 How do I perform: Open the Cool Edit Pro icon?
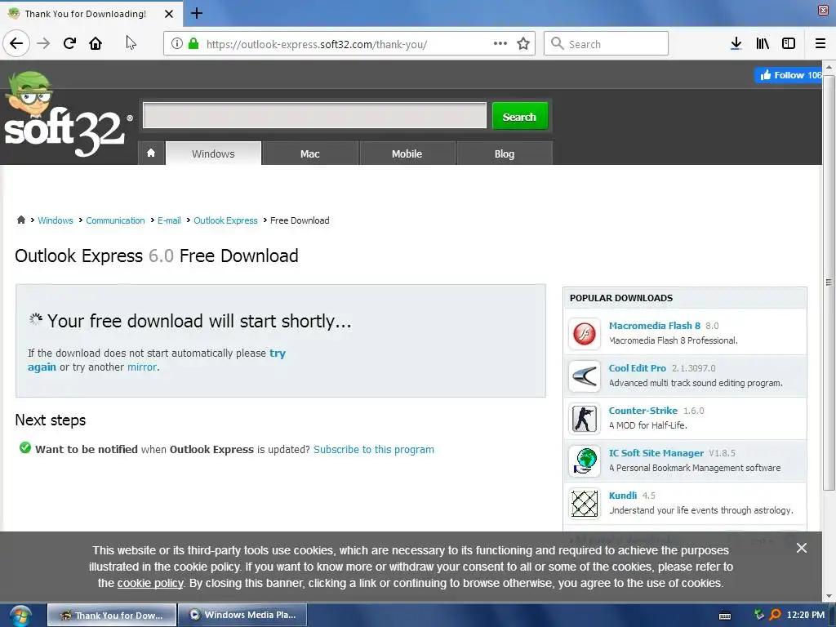(x=585, y=376)
